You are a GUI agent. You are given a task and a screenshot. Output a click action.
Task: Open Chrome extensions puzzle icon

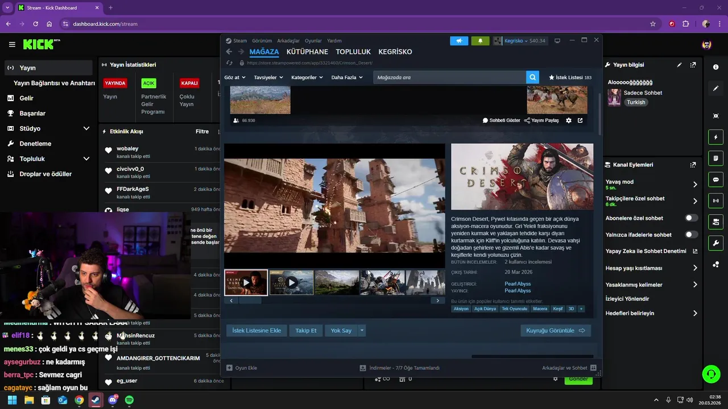pyautogui.click(x=685, y=24)
